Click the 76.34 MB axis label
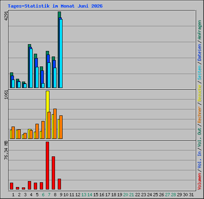 tap(6, 150)
